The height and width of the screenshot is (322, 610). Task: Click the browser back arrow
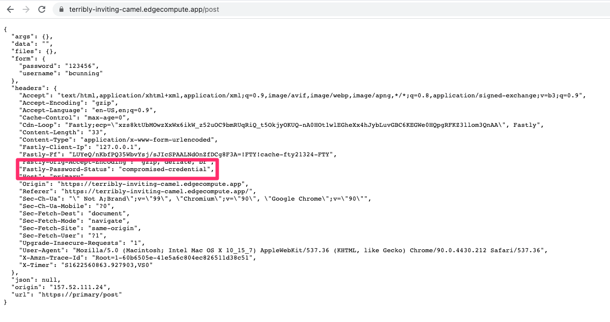pos(10,9)
